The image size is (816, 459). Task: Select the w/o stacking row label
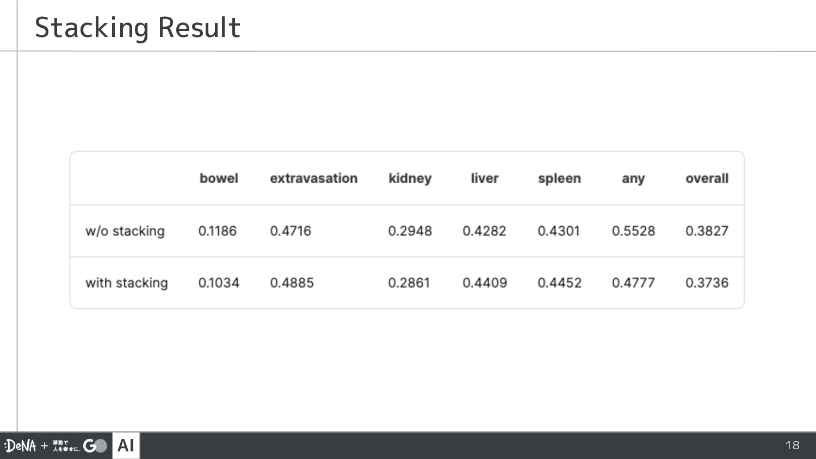[x=125, y=231]
